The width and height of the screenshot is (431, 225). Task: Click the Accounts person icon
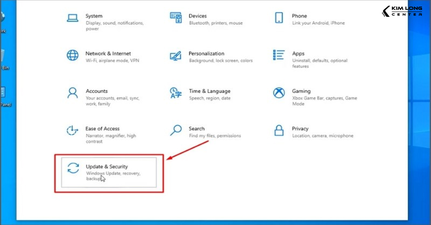pos(73,93)
